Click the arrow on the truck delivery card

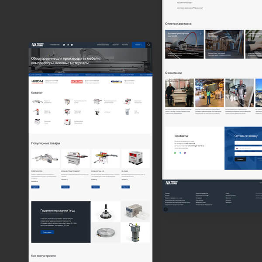click(x=200, y=34)
